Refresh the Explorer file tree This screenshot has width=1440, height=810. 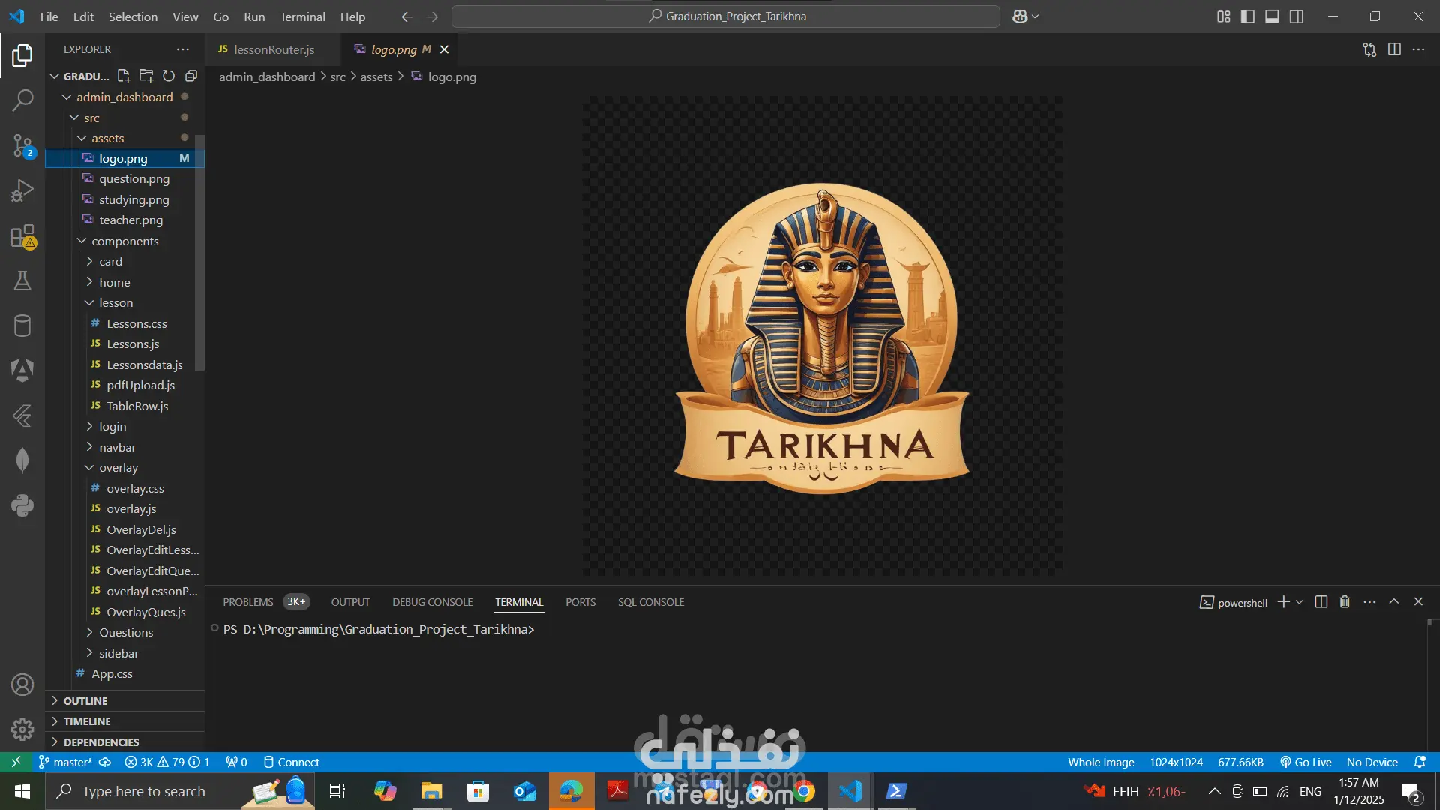(x=169, y=76)
